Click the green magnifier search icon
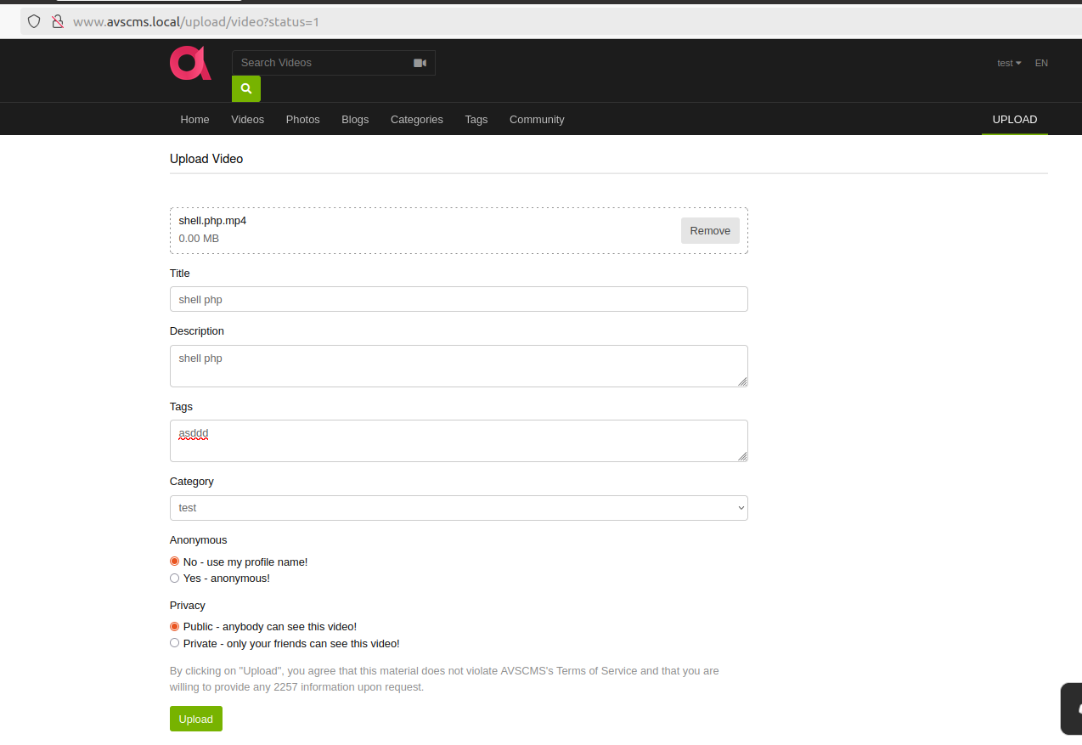1082x745 pixels. (x=245, y=88)
